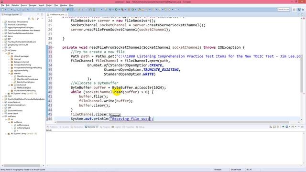This screenshot has width=306, height=172.
Task: Click the editor horizontal scrollbar
Action: pos(173,122)
